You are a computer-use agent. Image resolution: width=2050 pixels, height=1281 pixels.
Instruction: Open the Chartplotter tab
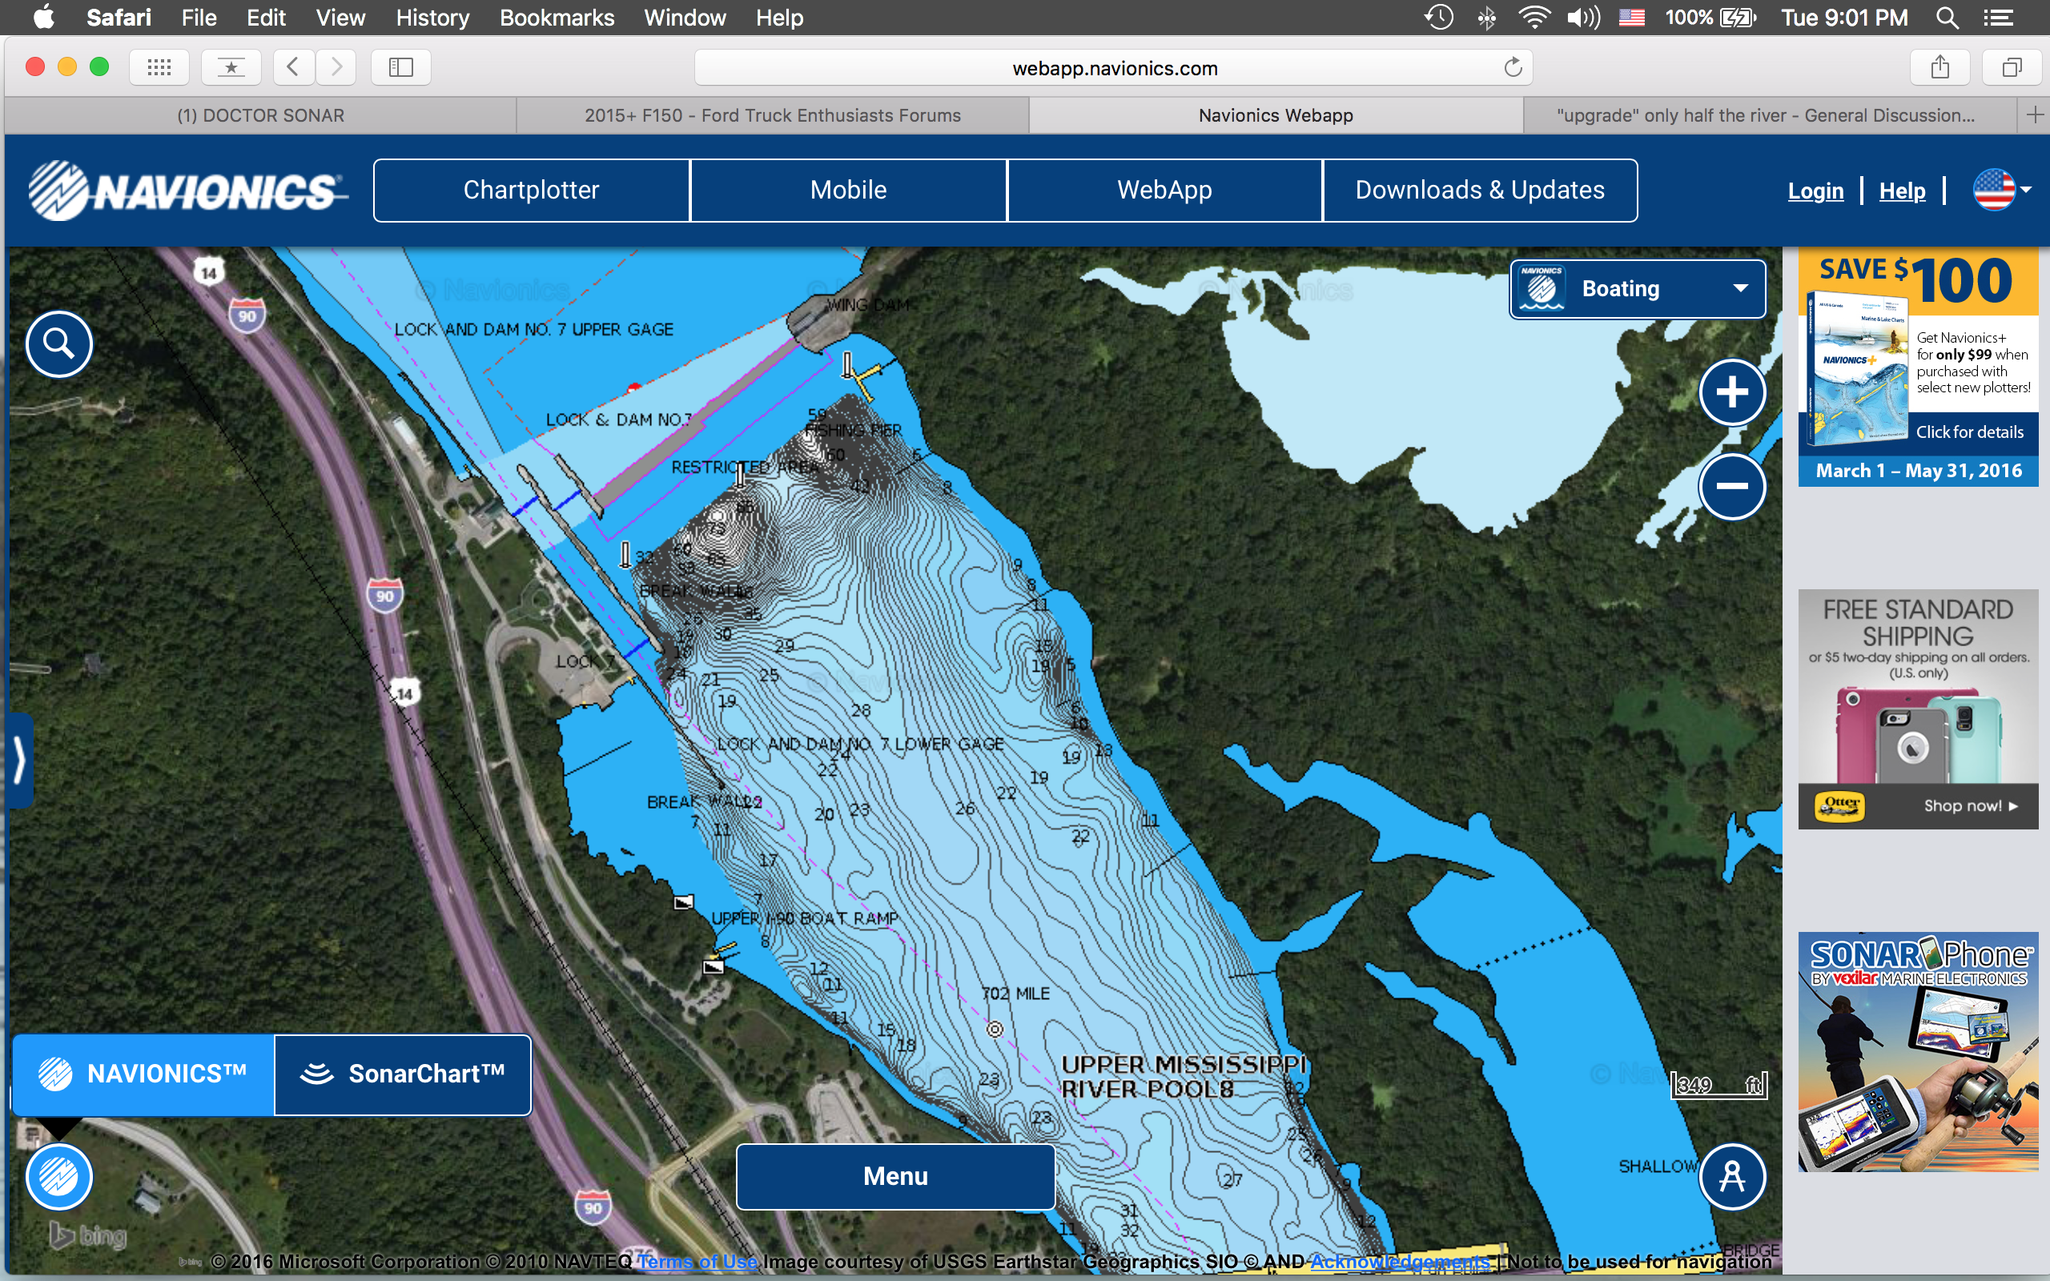click(x=531, y=190)
